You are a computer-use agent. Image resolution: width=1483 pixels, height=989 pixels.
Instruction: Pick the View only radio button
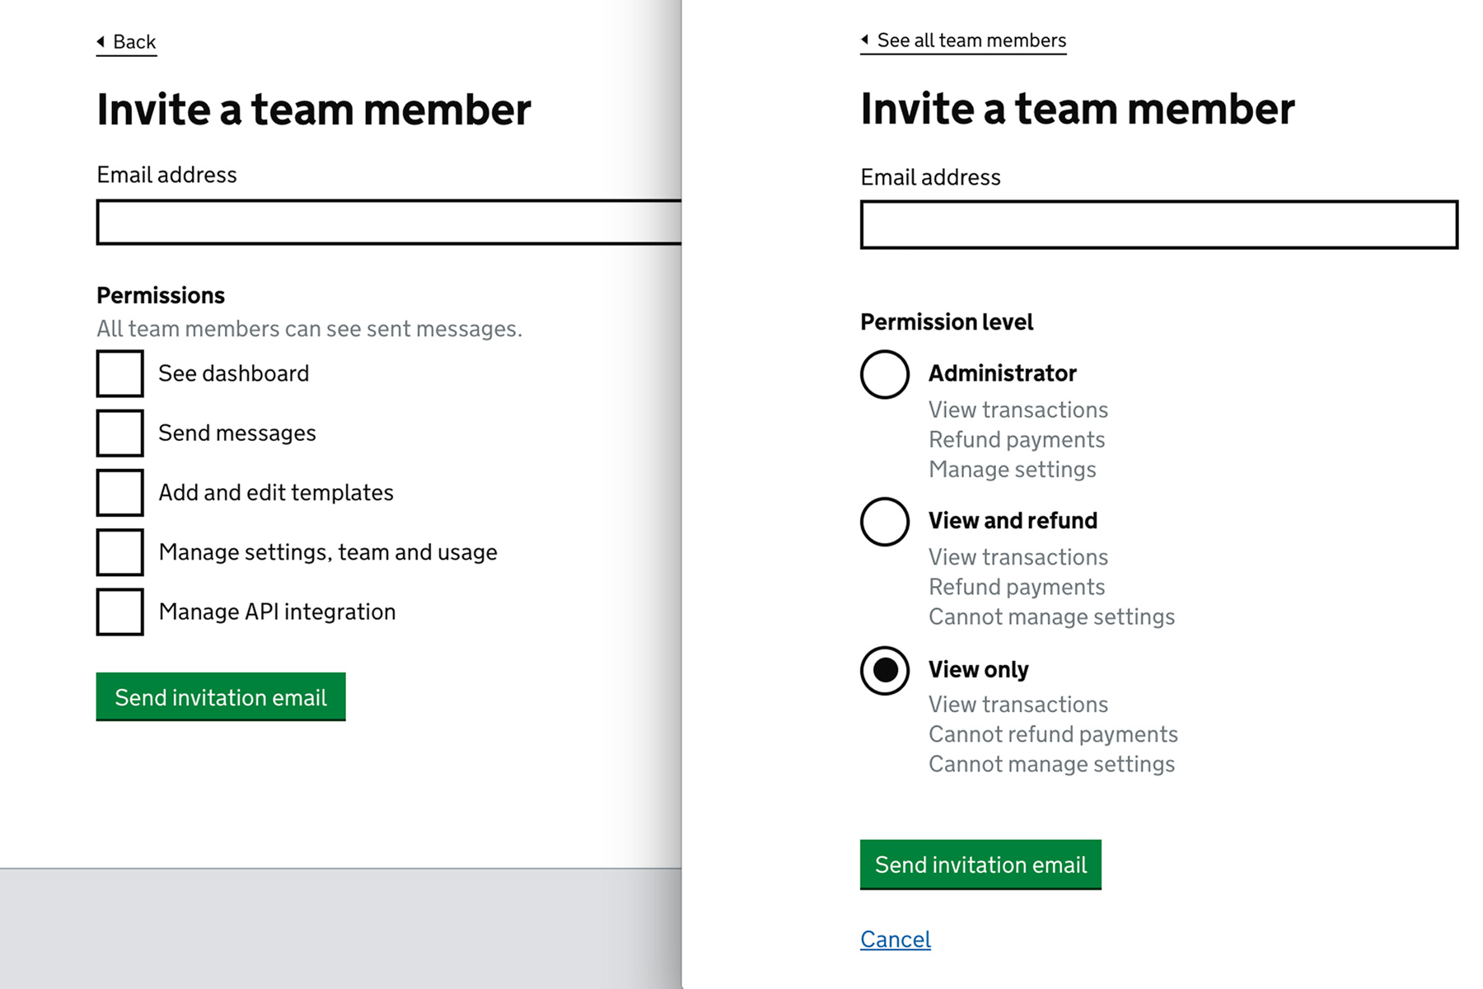pos(885,670)
